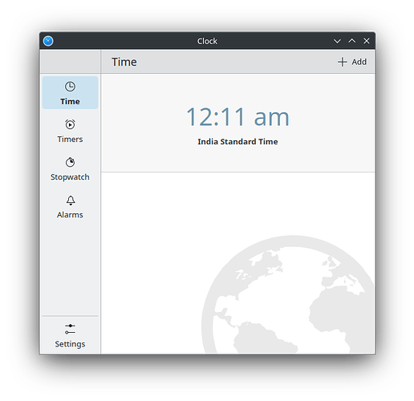Click the 12:11 am time display

point(237,117)
